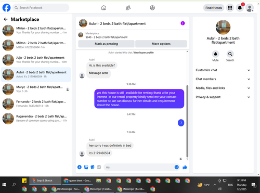
Task: Choose a GIF icon
Action: point(99,167)
